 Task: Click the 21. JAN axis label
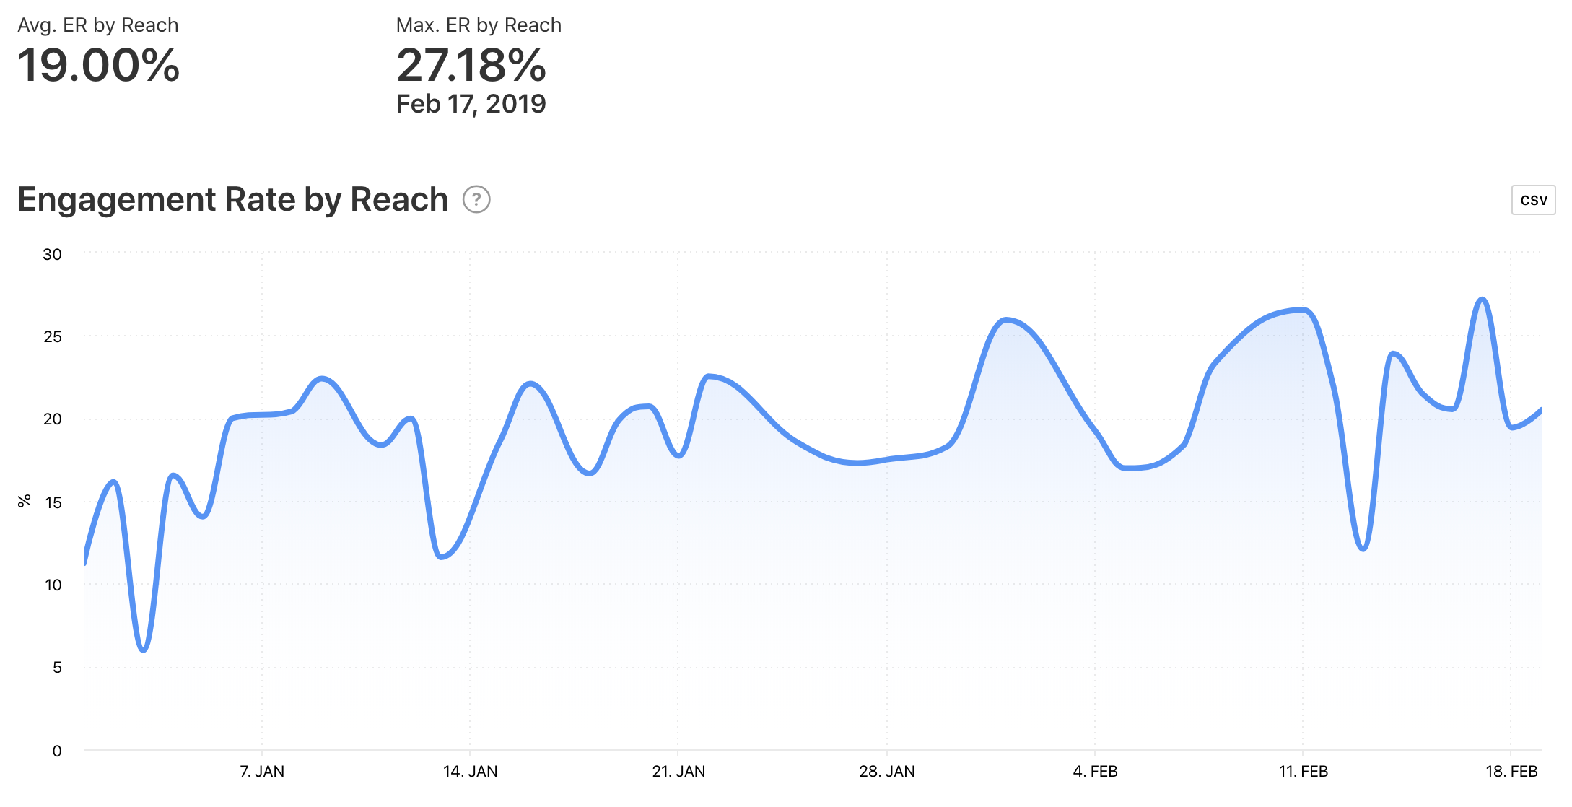pyautogui.click(x=678, y=772)
